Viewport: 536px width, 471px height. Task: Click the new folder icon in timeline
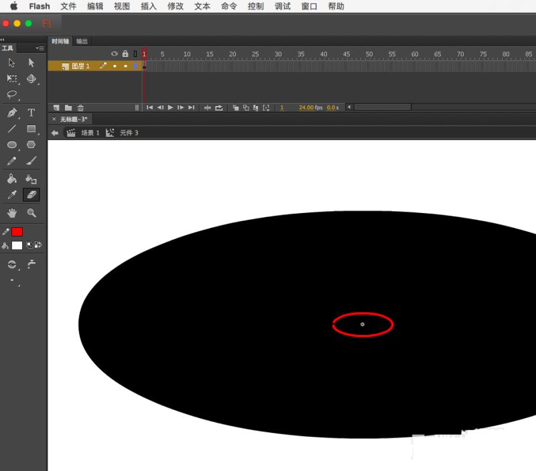pos(68,108)
